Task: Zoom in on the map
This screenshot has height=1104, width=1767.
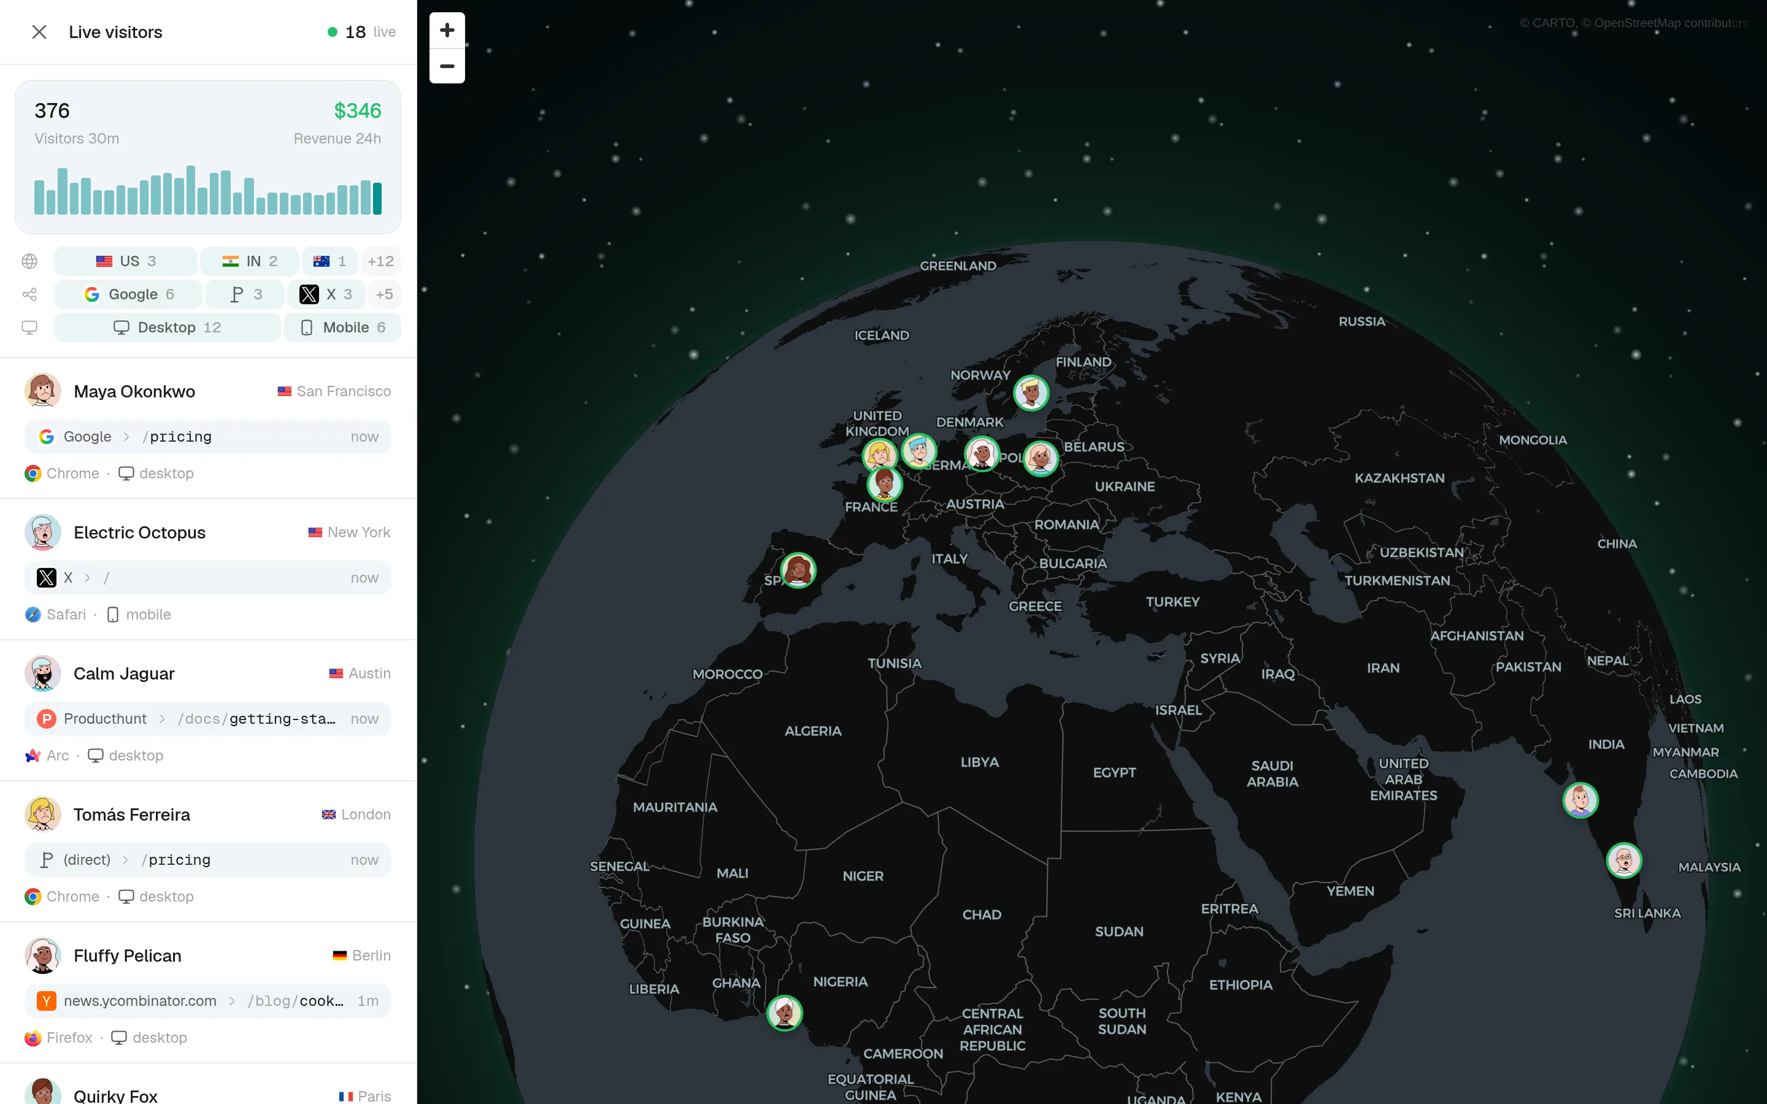Action: pyautogui.click(x=447, y=31)
